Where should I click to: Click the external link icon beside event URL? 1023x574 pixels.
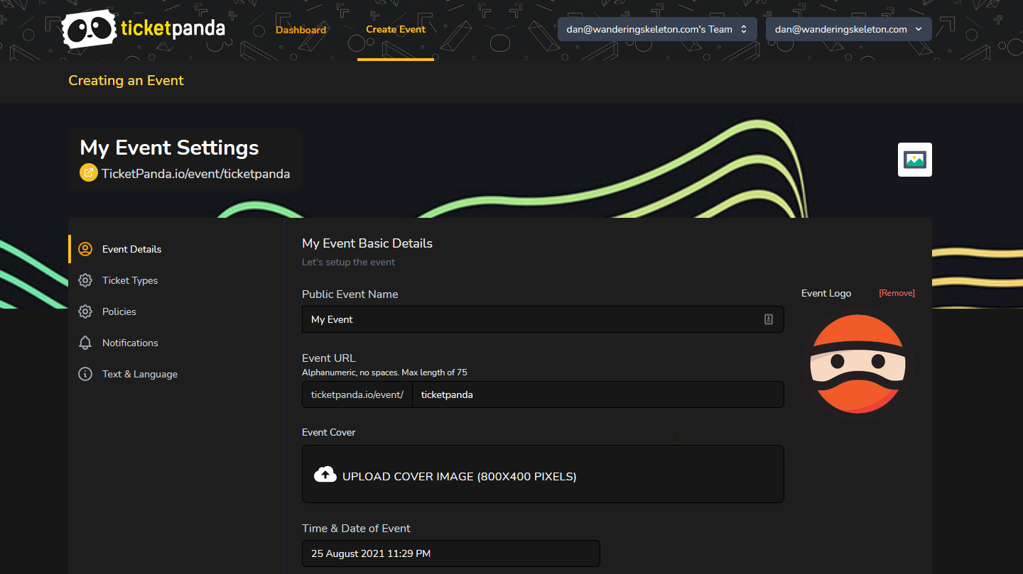[89, 172]
